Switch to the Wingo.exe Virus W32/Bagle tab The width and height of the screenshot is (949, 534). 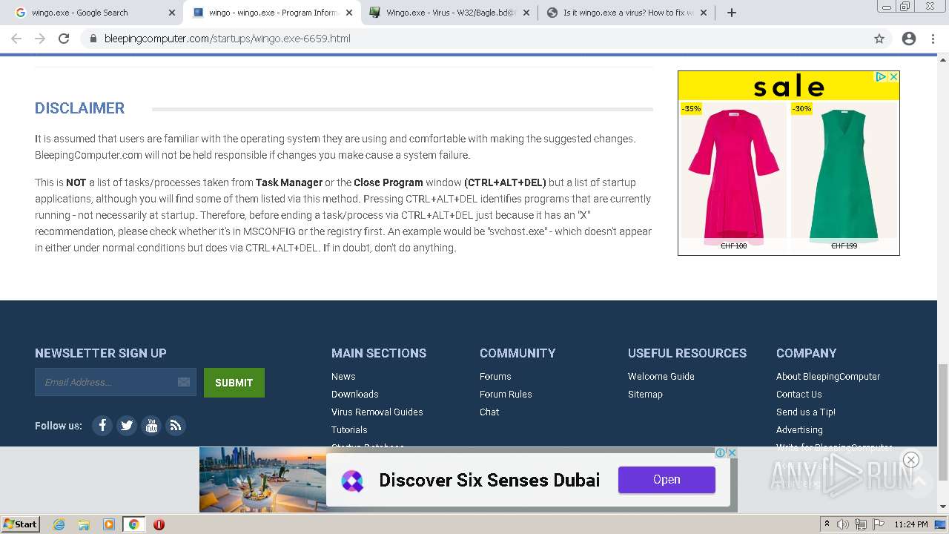point(450,13)
